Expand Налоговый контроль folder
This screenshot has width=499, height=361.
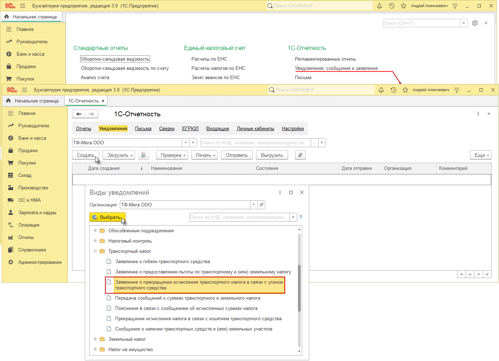click(95, 241)
